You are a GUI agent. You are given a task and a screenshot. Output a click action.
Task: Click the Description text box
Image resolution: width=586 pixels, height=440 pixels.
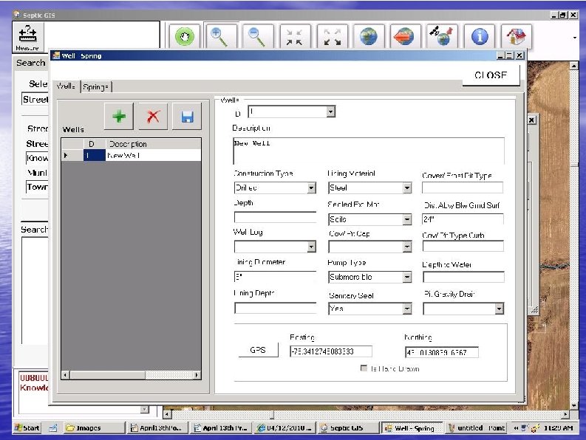369,151
